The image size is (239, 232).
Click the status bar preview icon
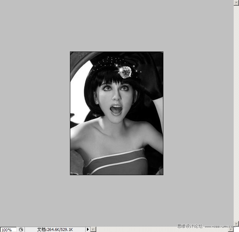coord(21,230)
